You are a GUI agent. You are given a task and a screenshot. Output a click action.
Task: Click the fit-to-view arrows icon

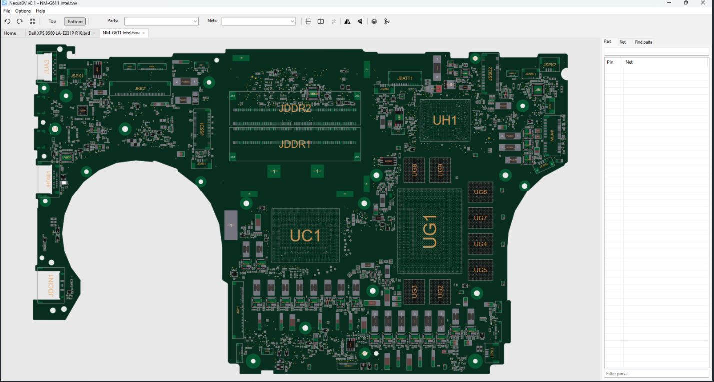[x=32, y=21]
